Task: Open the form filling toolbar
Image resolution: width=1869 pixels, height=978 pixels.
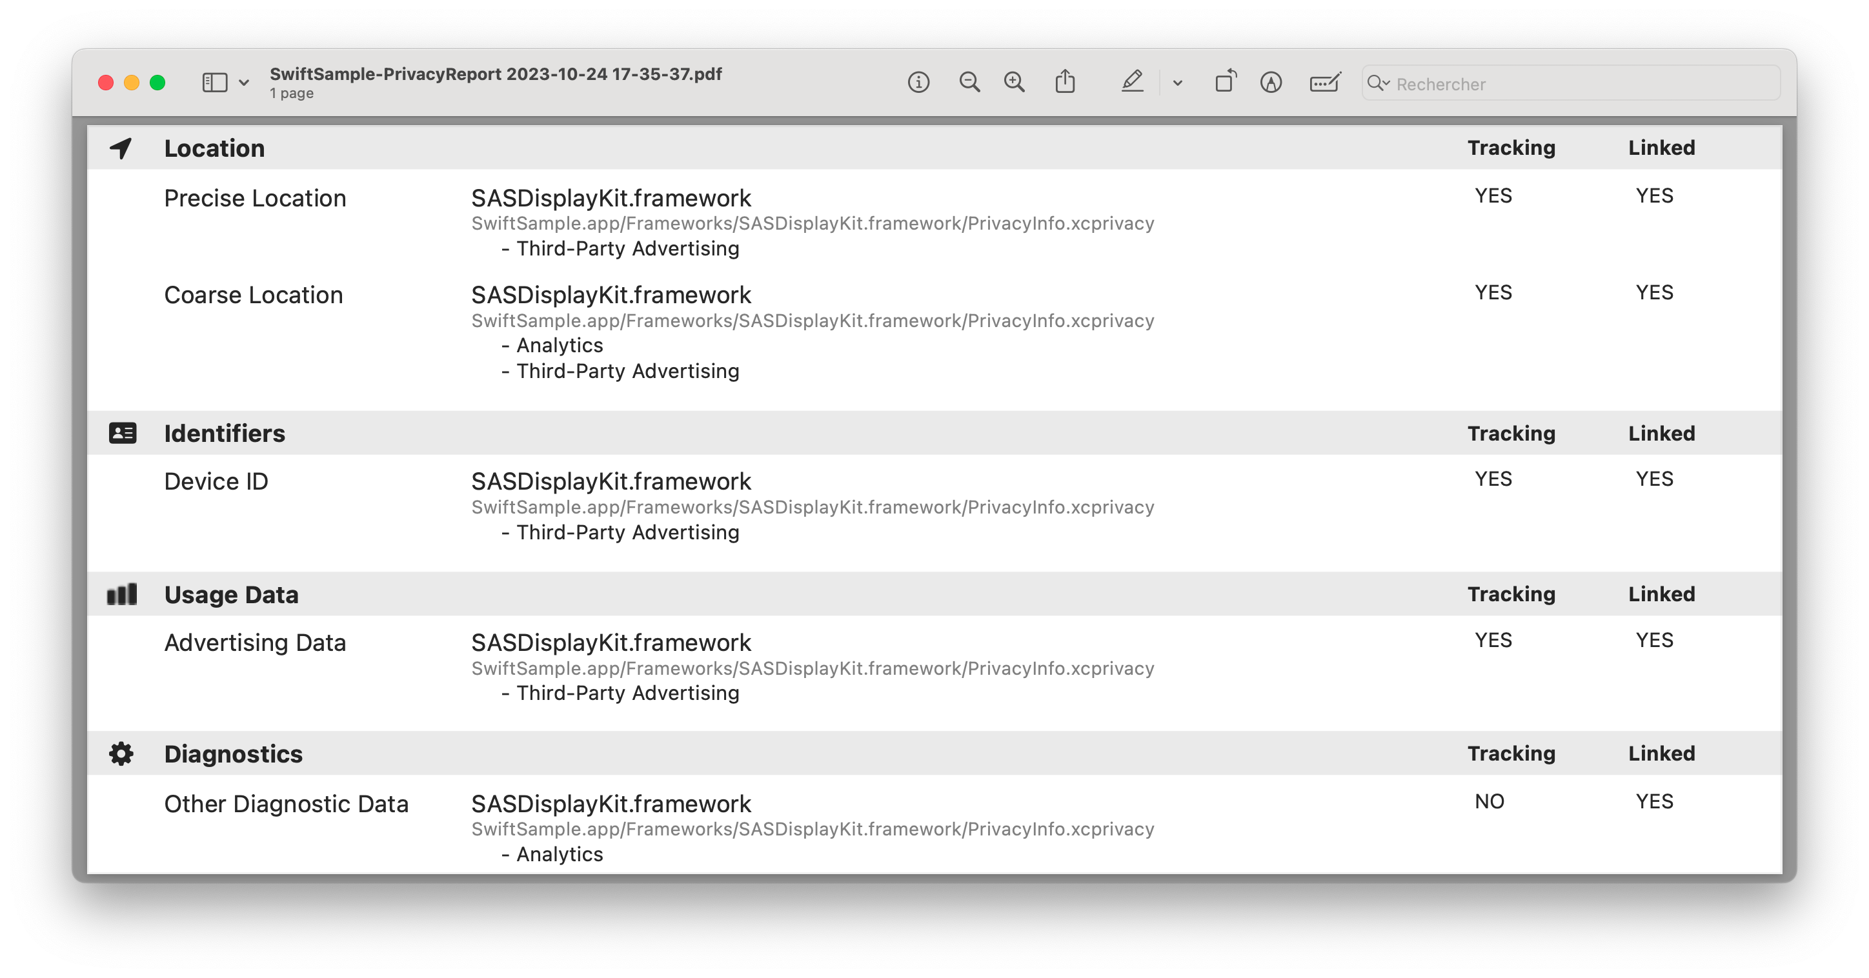Action: [x=1325, y=83]
